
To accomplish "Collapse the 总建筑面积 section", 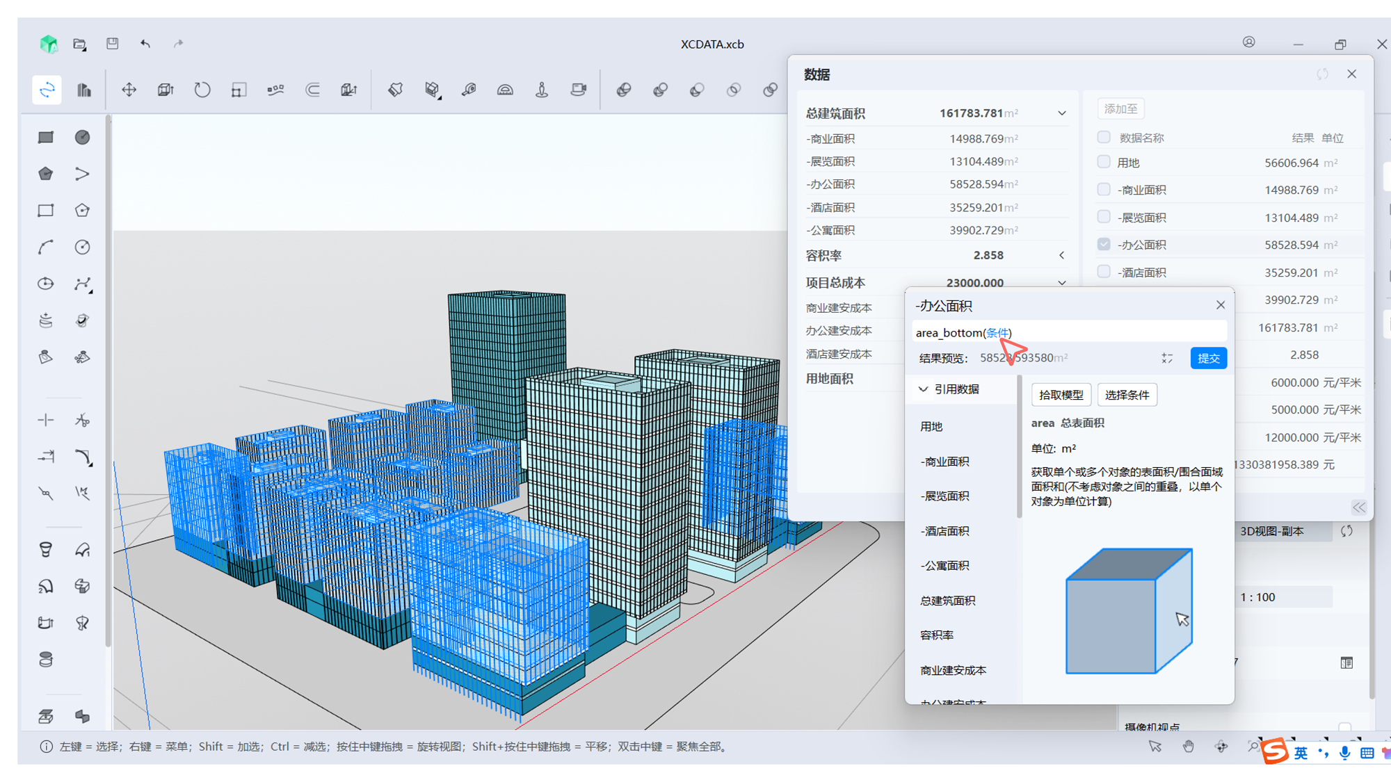I will pyautogui.click(x=1062, y=113).
